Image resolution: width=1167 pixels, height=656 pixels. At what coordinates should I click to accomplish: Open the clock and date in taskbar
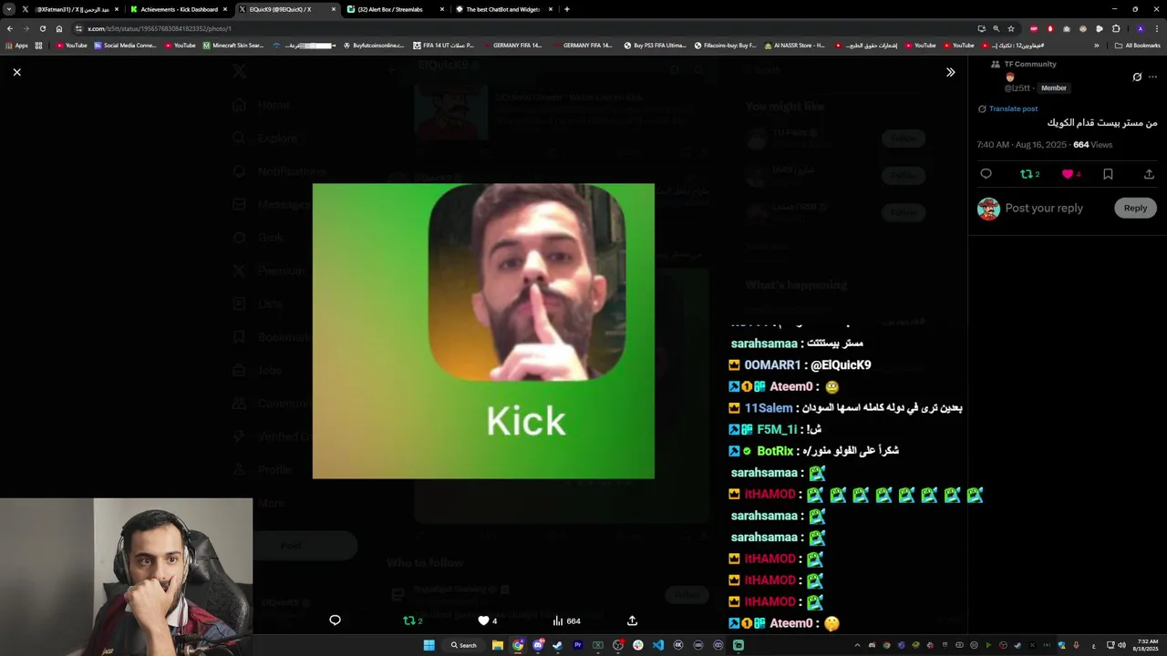tap(1148, 645)
